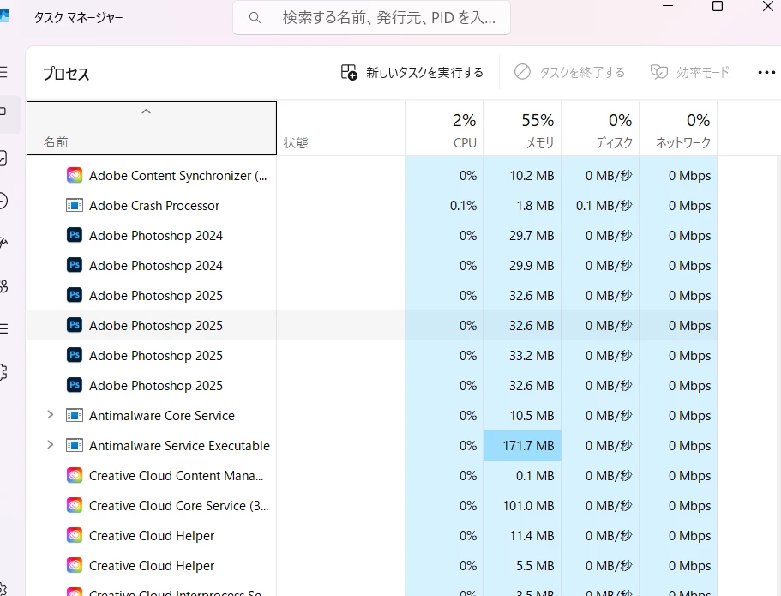The width and height of the screenshot is (781, 596).
Task: Click the 10.5 MB memory value
Action: tap(532, 415)
